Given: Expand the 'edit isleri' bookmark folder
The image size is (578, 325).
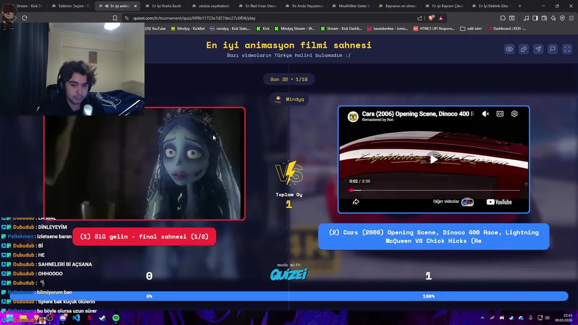Looking at the screenshot, I should point(471,28).
